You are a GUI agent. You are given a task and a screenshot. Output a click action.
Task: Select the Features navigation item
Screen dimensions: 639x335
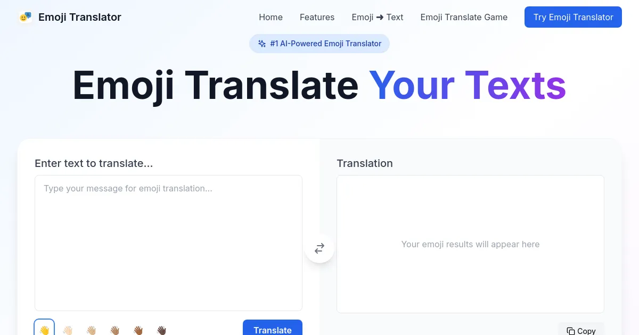point(317,17)
